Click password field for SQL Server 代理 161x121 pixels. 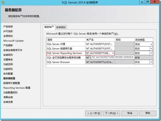point(124,44)
